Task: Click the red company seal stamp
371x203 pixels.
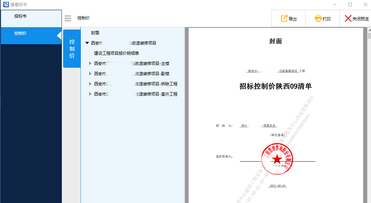Action: 277,159
